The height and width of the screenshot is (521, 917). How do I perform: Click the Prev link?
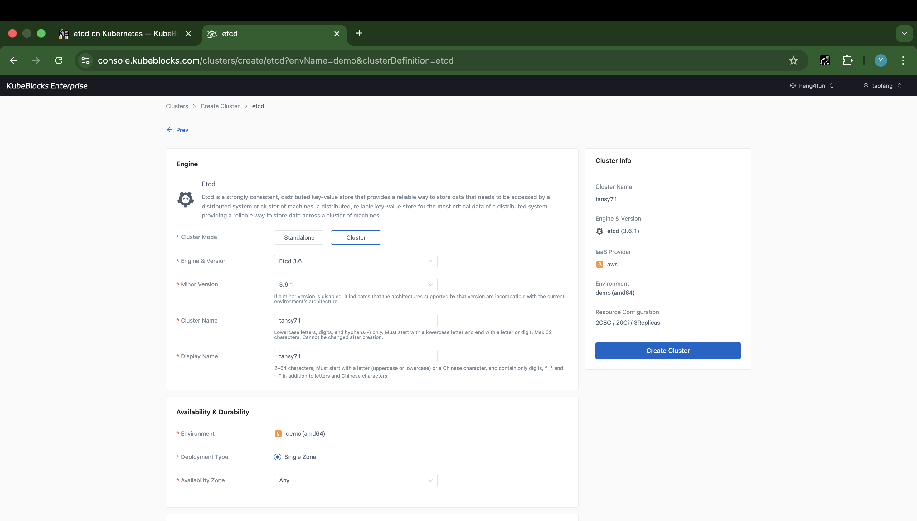coord(182,130)
